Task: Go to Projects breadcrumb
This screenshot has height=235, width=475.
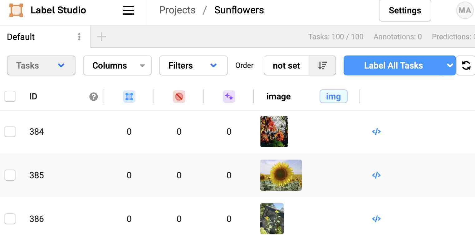Action: [177, 10]
